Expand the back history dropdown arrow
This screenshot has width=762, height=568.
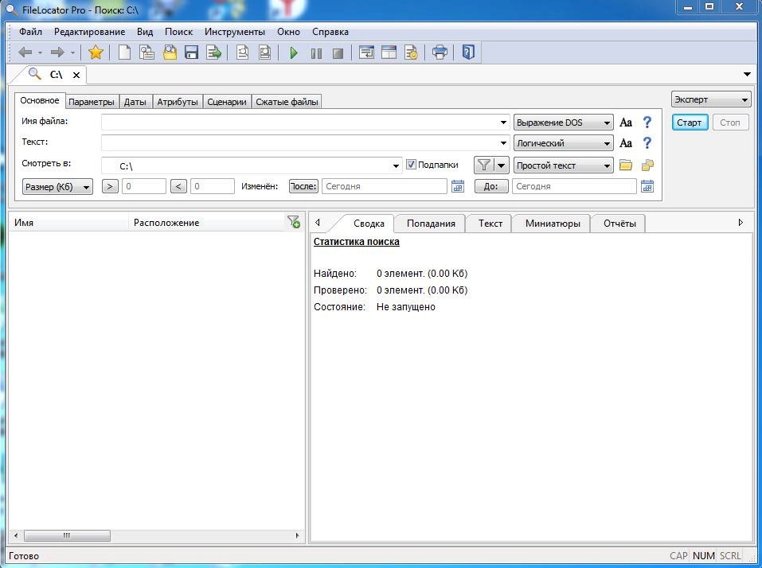[40, 53]
